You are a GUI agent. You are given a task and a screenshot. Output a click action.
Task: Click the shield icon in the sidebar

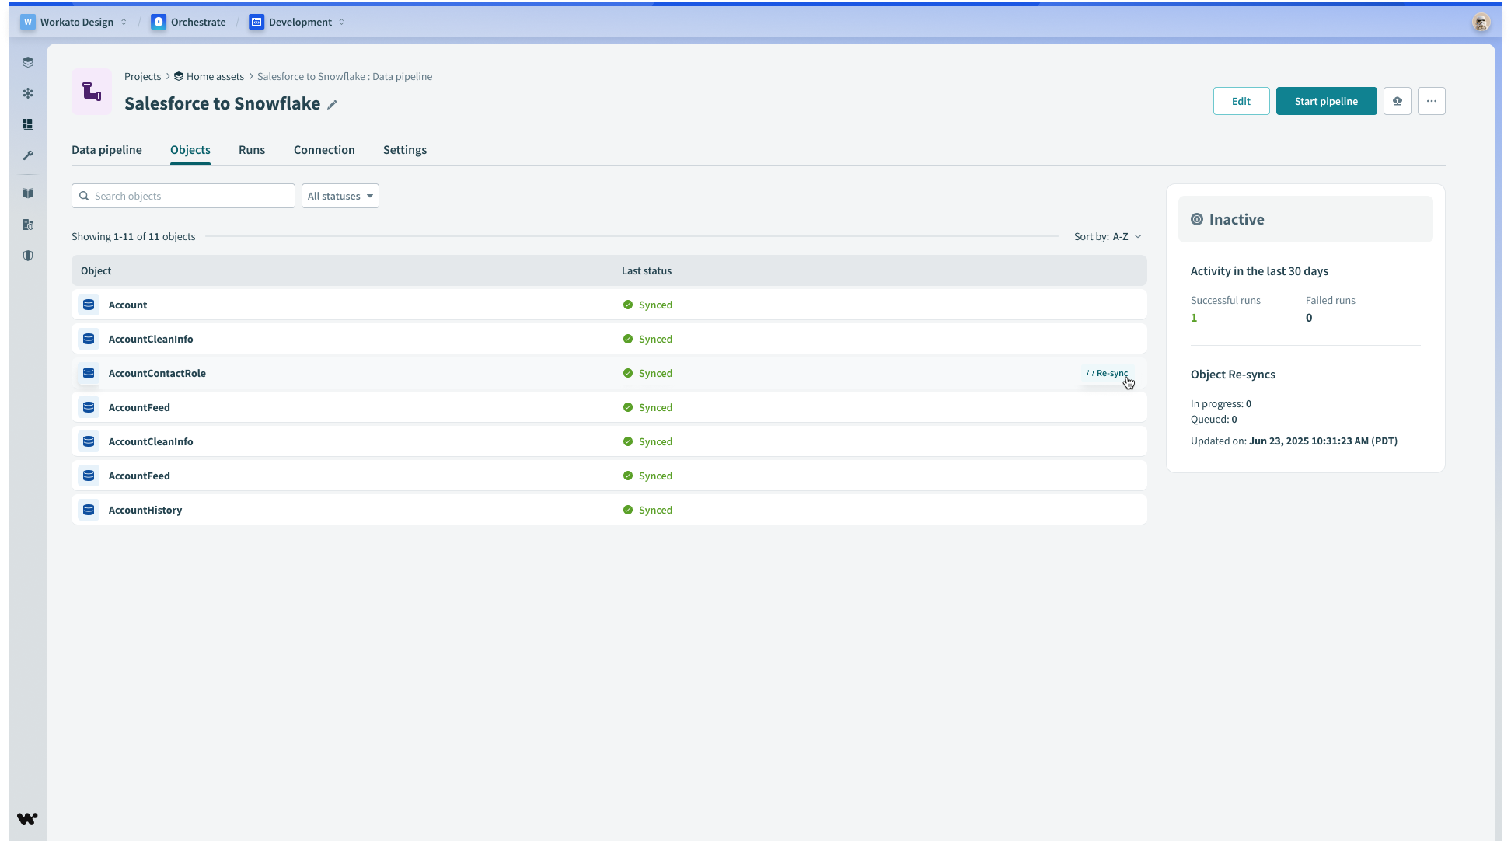coord(28,256)
